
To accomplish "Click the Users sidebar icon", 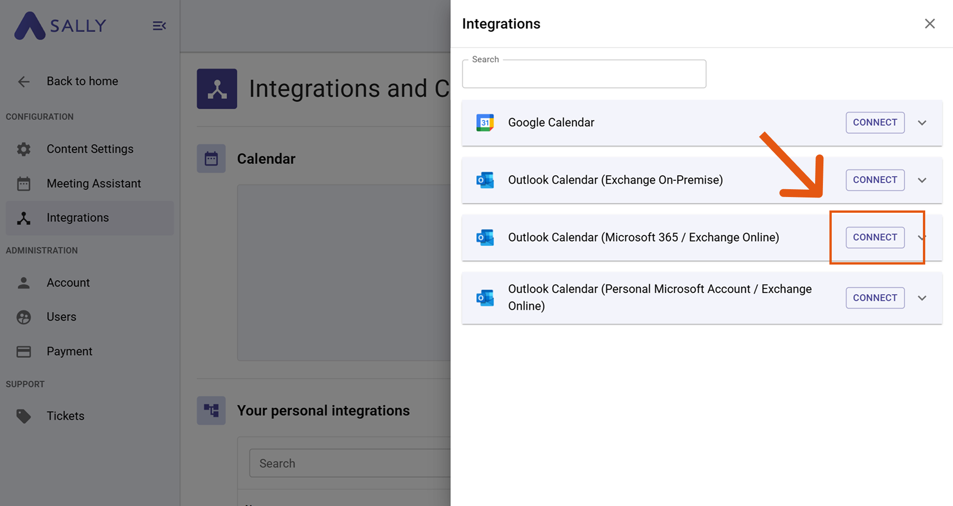I will (x=24, y=317).
